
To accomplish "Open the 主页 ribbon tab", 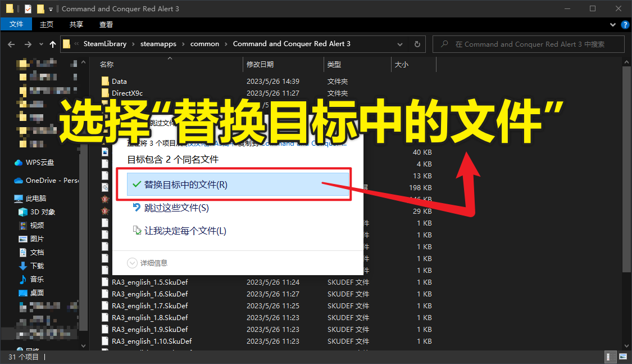I will (x=47, y=24).
